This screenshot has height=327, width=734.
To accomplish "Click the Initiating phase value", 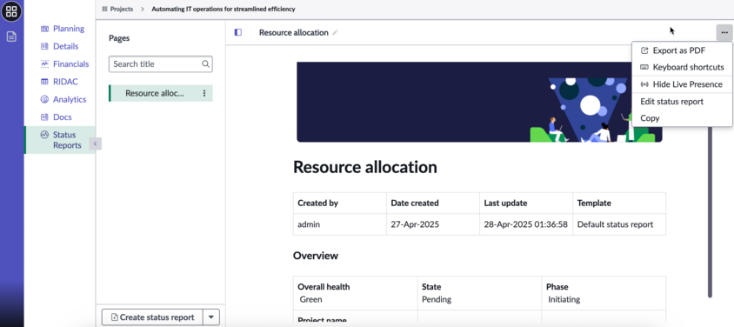I will [x=564, y=299].
